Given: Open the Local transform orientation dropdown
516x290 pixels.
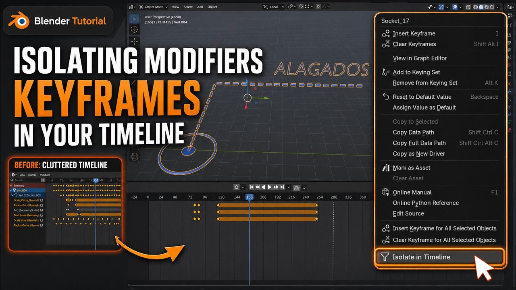Looking at the screenshot, I should [274, 6].
